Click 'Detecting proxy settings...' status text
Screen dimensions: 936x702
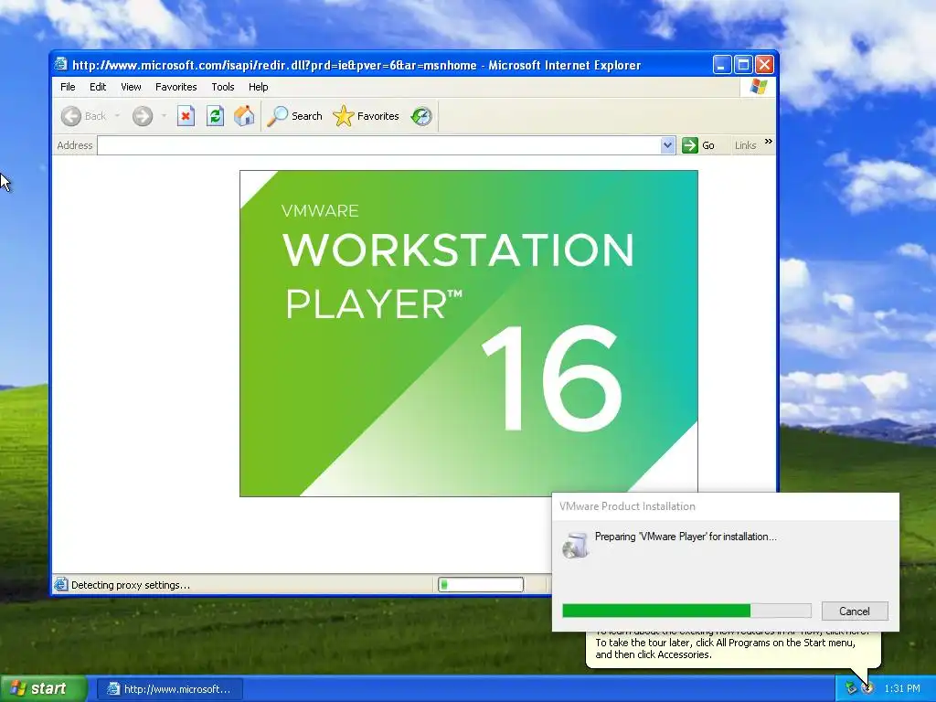coord(131,585)
